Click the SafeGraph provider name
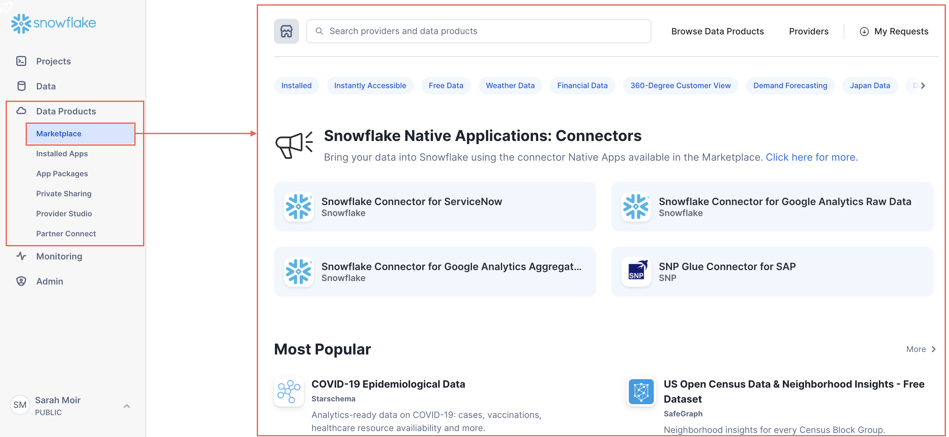949x437 pixels. tap(683, 414)
